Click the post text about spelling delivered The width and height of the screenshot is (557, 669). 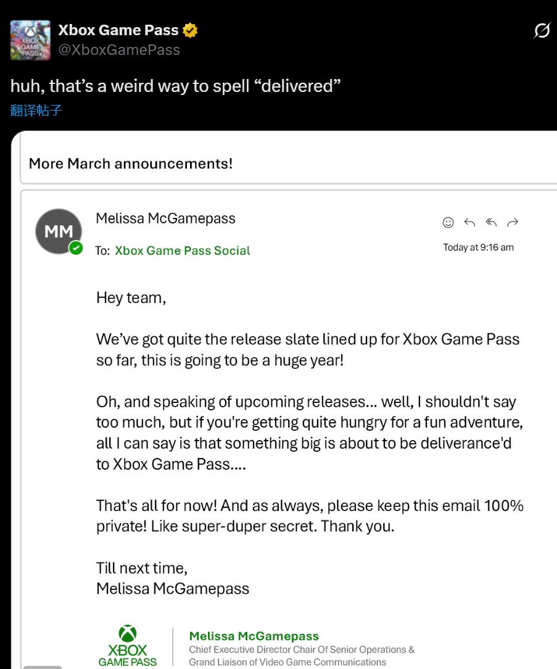tap(176, 86)
